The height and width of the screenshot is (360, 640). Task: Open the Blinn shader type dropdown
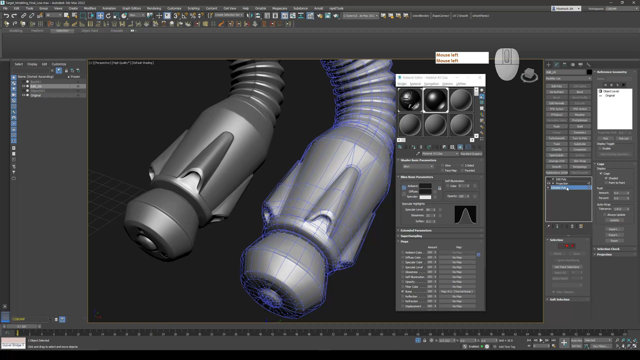click(417, 166)
